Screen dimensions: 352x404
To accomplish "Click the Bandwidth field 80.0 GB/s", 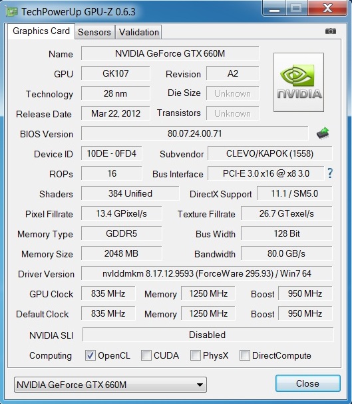I will 286,253.
